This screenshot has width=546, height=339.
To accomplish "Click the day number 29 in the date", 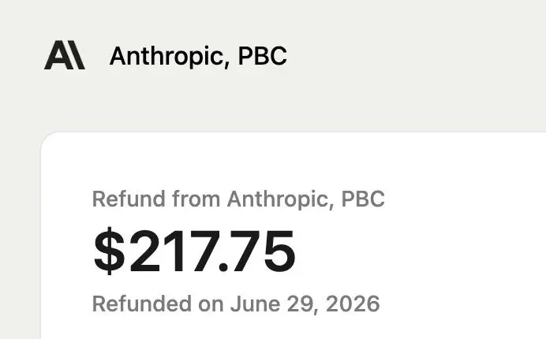I will (301, 304).
